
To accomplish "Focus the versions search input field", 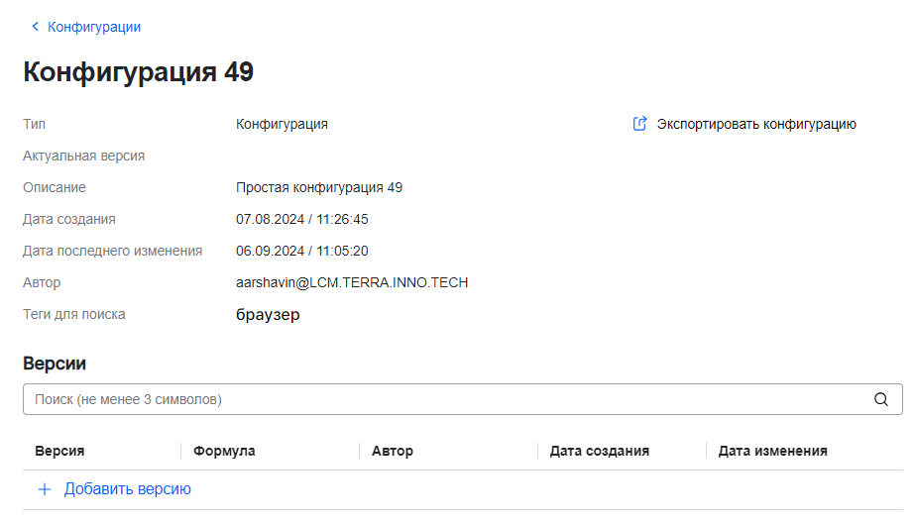I will (446, 399).
